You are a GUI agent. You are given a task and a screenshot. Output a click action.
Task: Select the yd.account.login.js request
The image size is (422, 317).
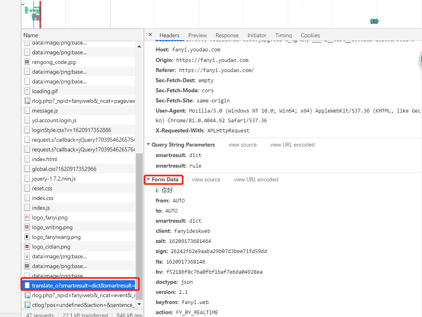point(78,120)
